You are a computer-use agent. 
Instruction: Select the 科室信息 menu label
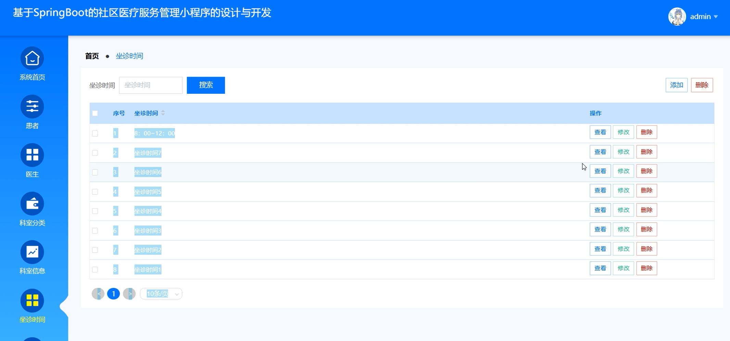[x=32, y=271]
